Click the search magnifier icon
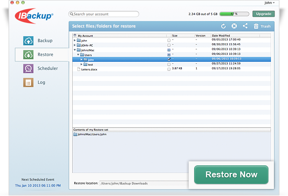 coord(72,14)
